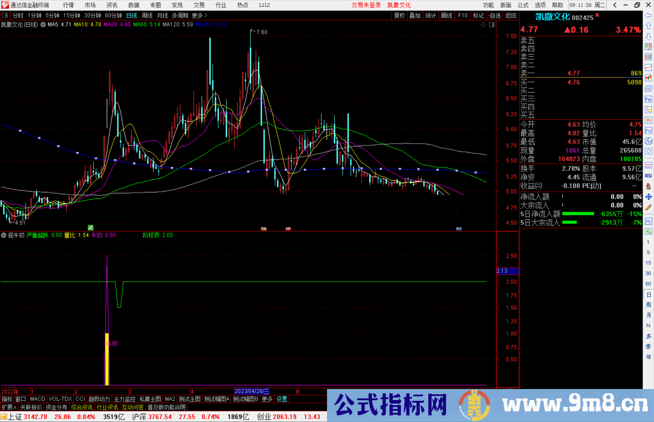Screen dimensions: 654x422
Task: Click -自选 to toggle watchlist membership
Action: [494, 15]
